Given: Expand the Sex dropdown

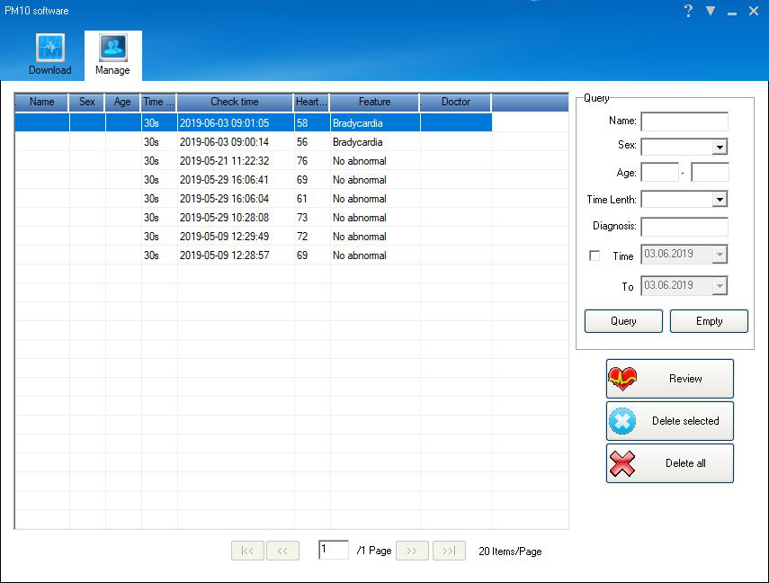Looking at the screenshot, I should click(x=720, y=148).
